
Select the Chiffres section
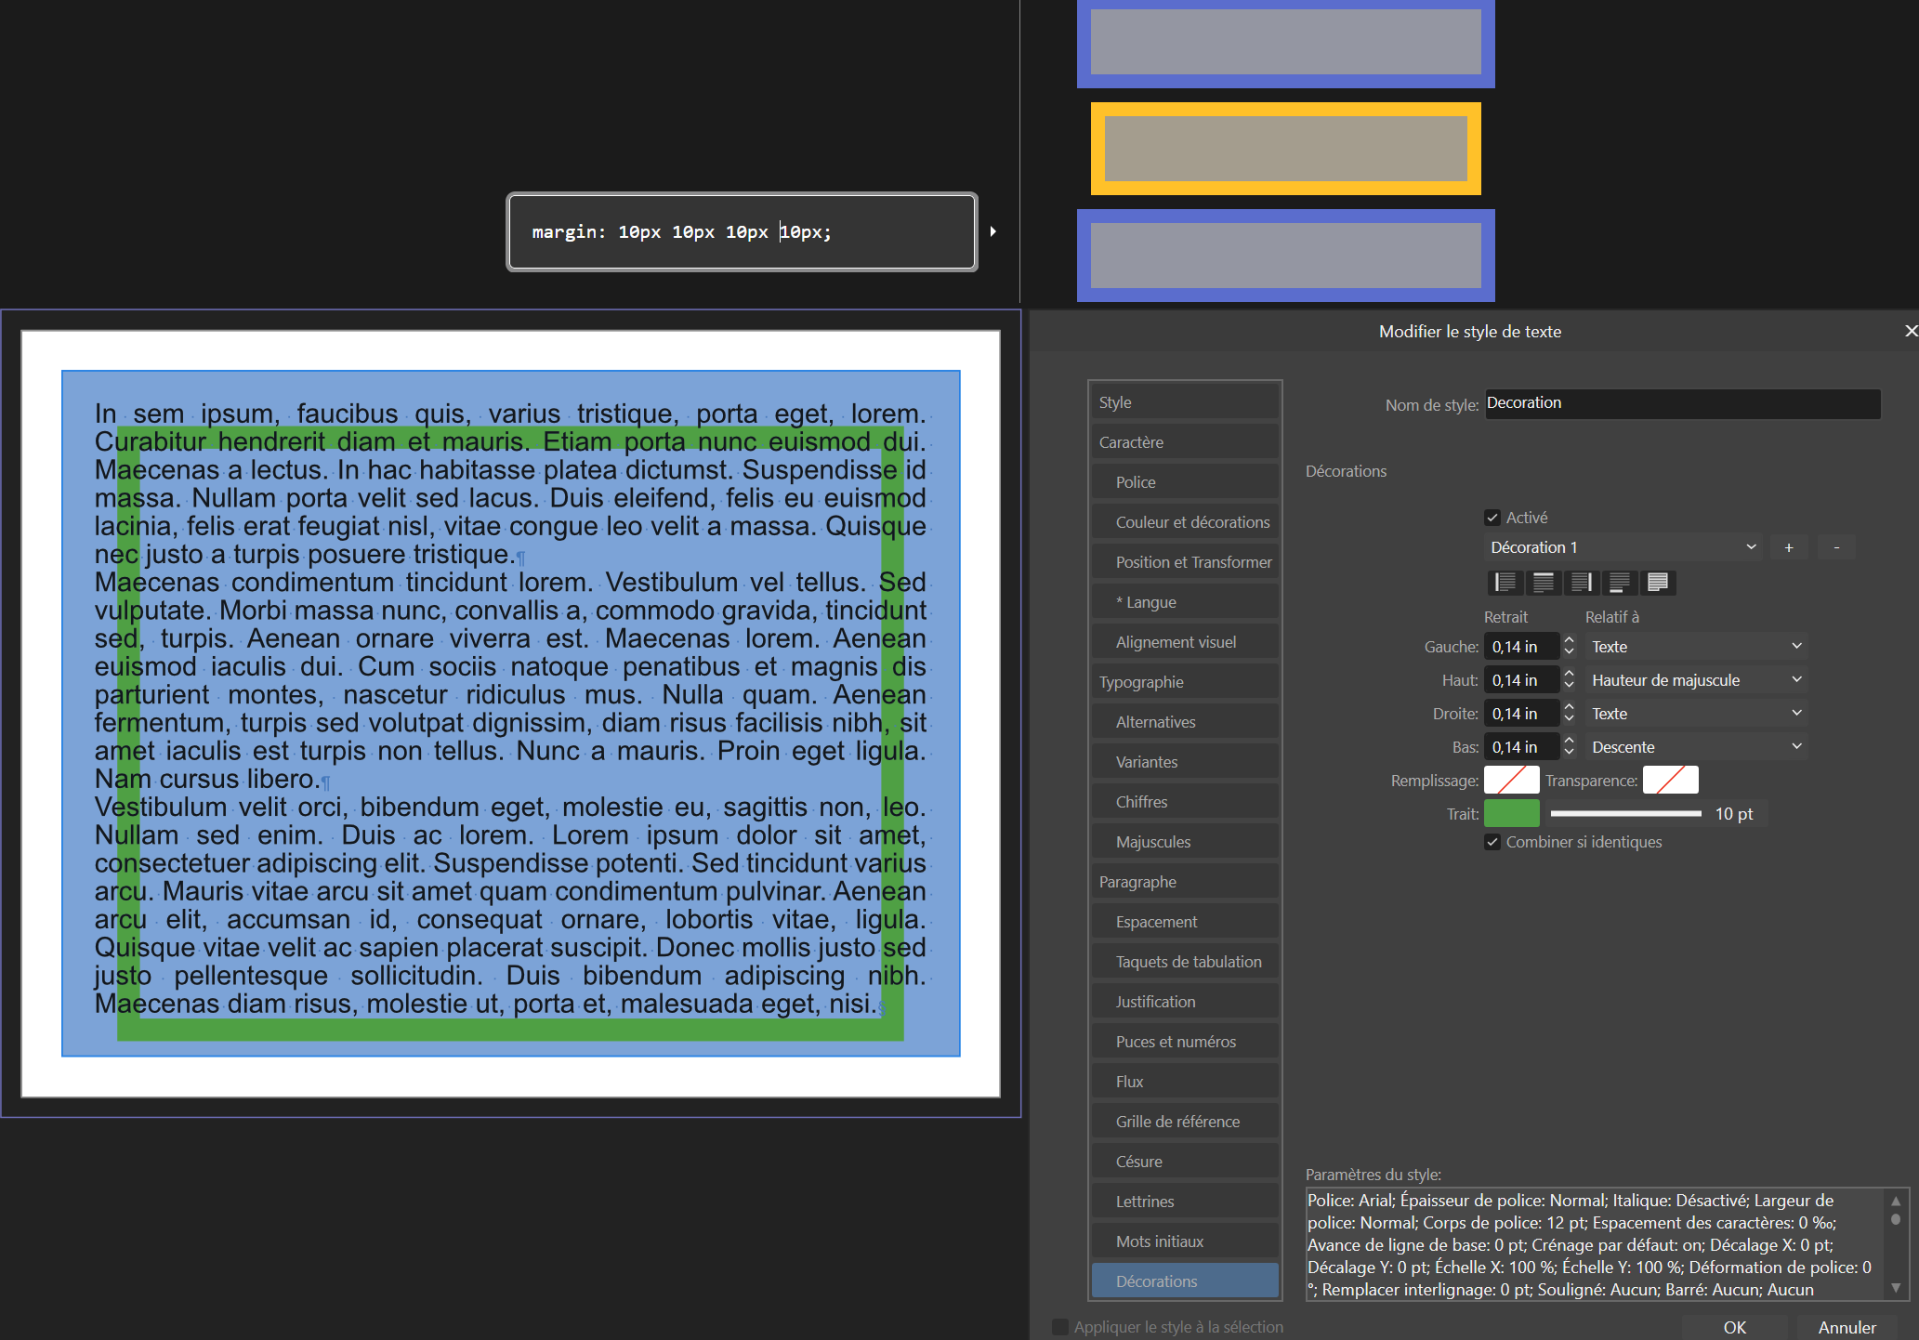[x=1185, y=802]
